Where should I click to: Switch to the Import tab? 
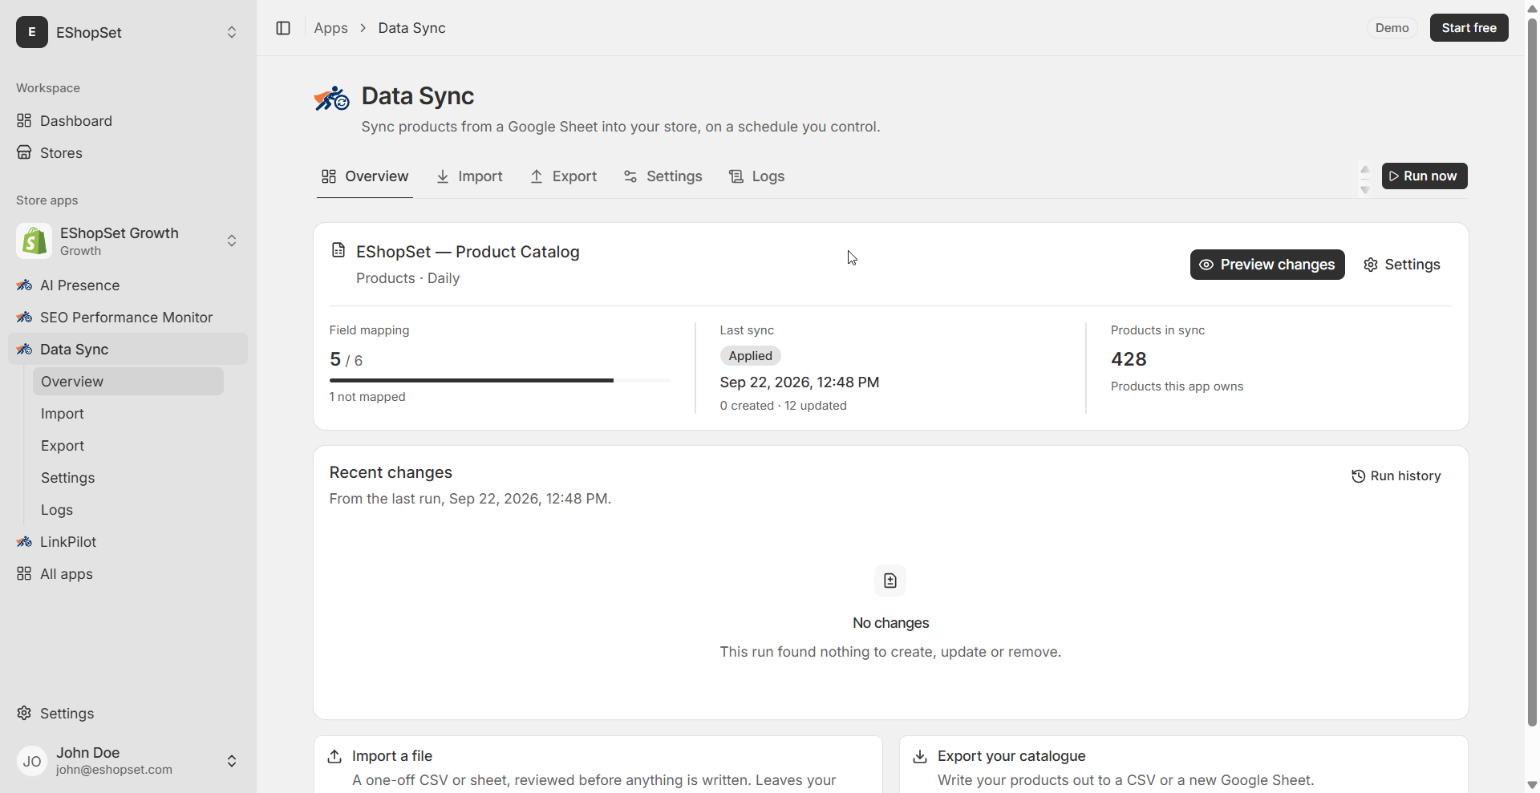point(469,176)
